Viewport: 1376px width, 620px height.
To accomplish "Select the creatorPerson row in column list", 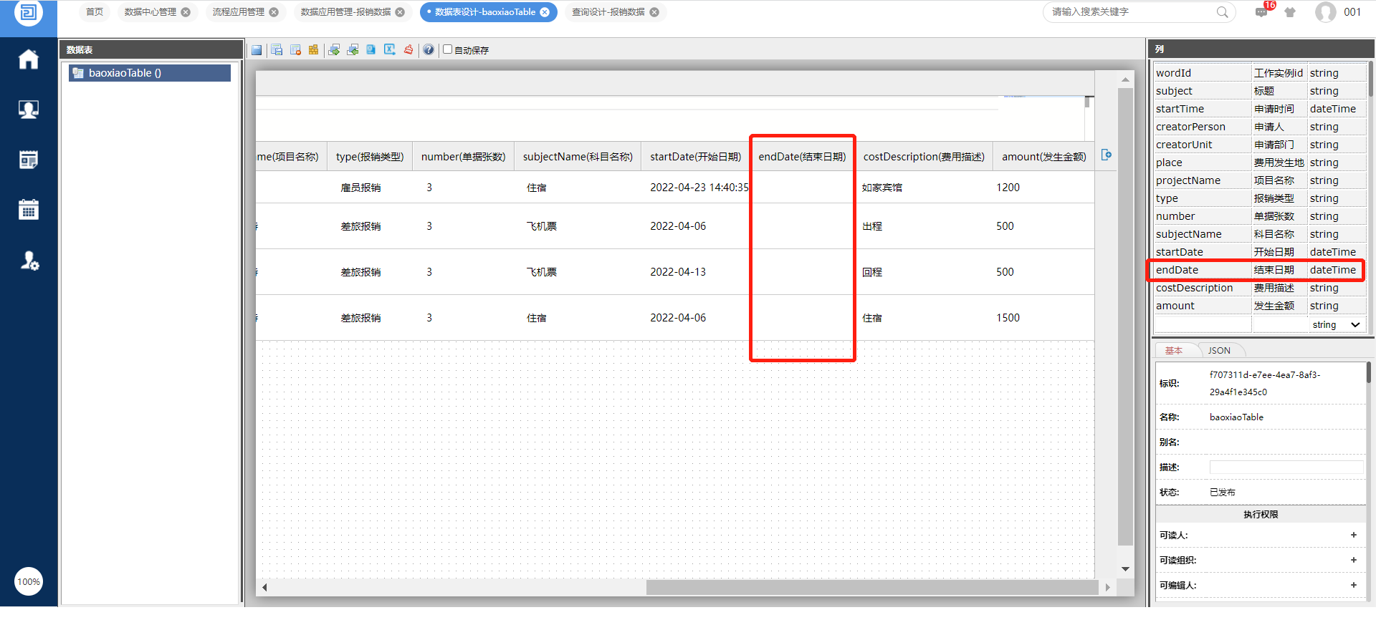I will tap(1259, 127).
